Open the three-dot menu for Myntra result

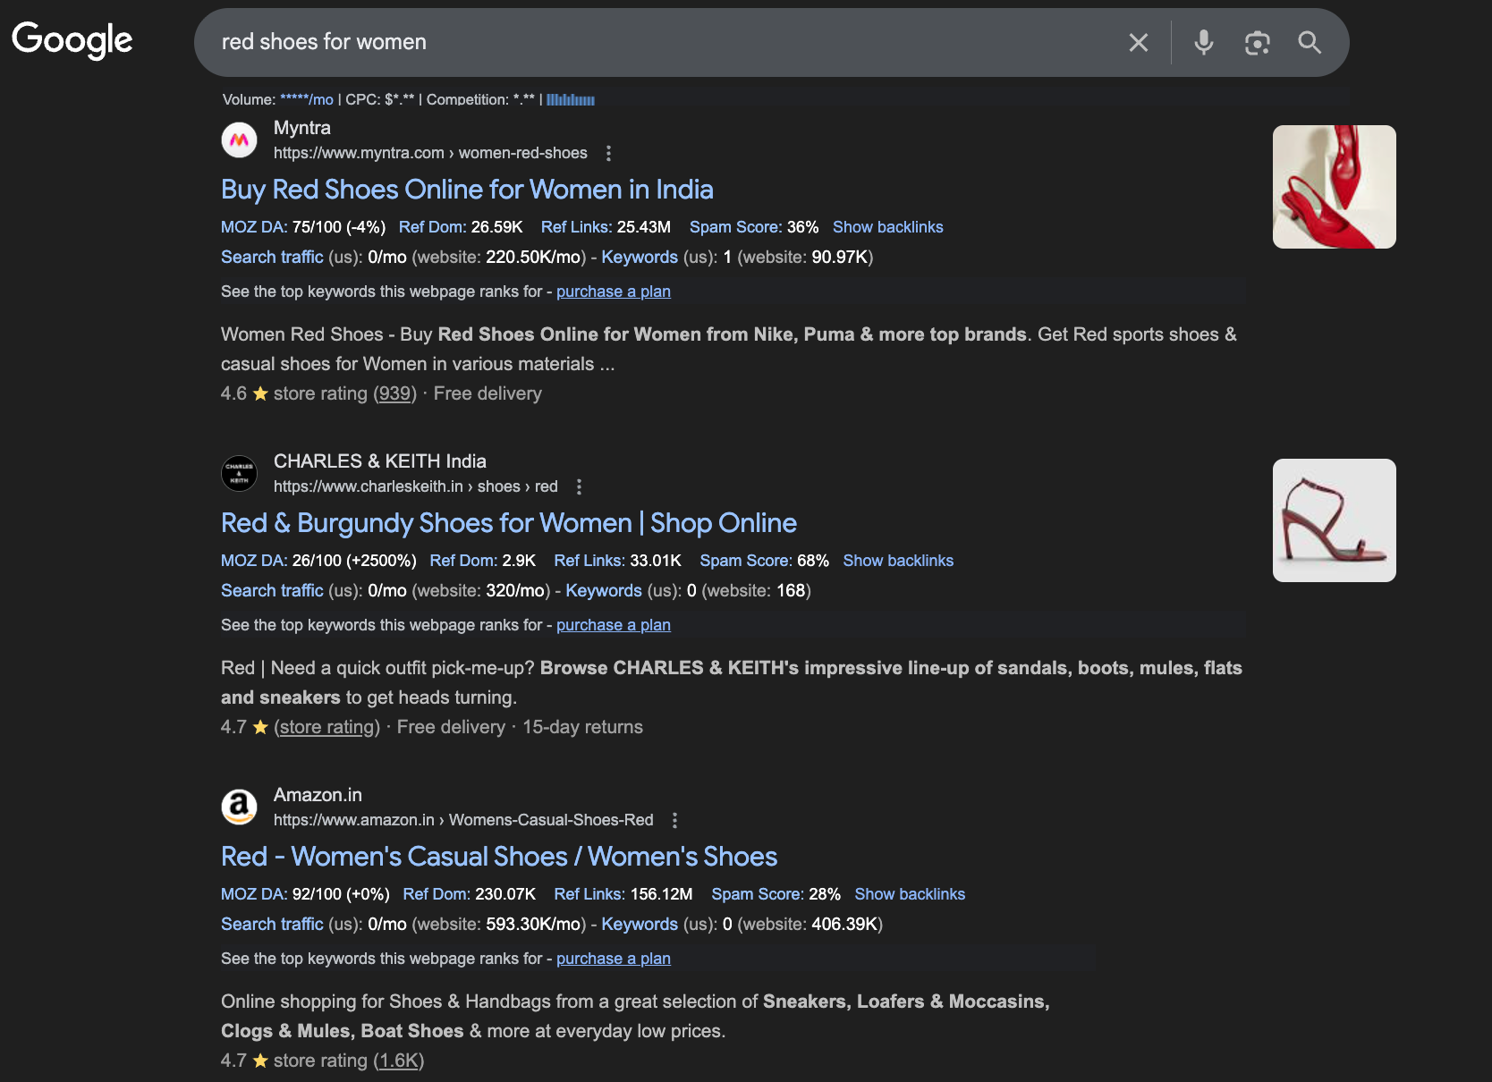609,154
